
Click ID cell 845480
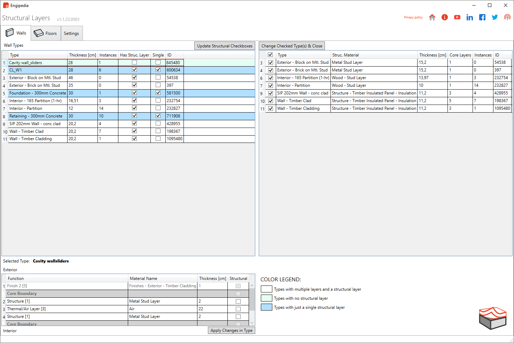tap(174, 63)
